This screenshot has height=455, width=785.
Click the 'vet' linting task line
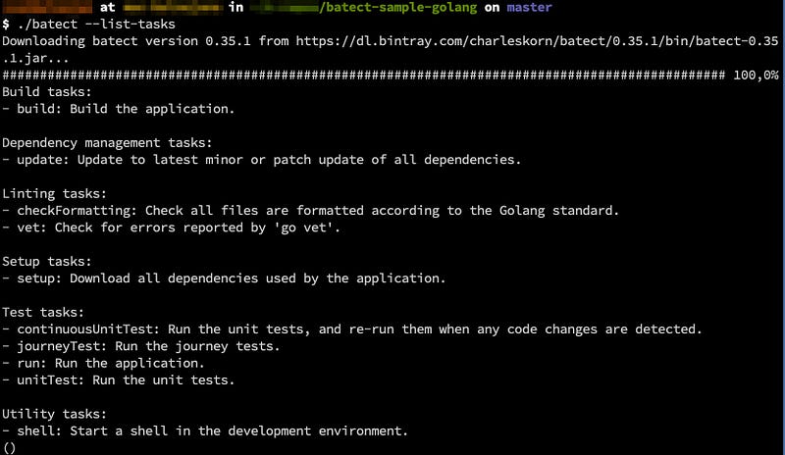pyautogui.click(x=171, y=227)
